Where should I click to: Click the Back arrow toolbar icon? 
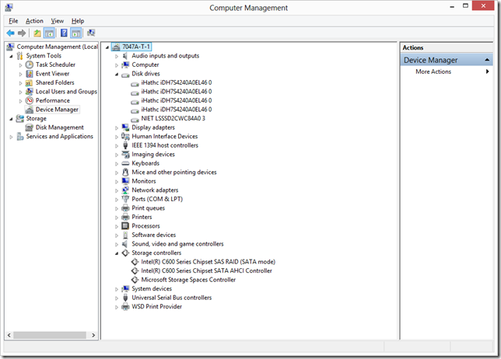(x=10, y=33)
